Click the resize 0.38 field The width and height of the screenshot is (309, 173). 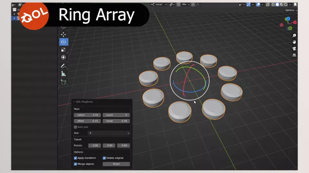pyautogui.click(x=116, y=121)
